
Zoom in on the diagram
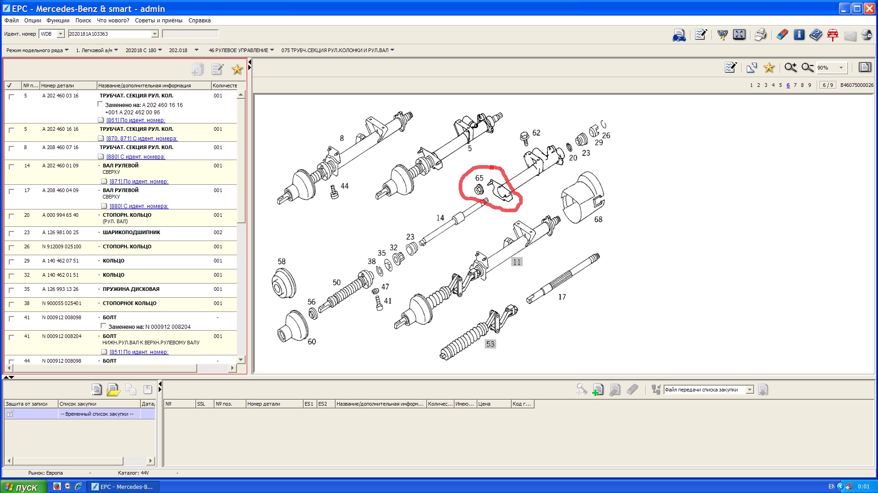coord(791,68)
